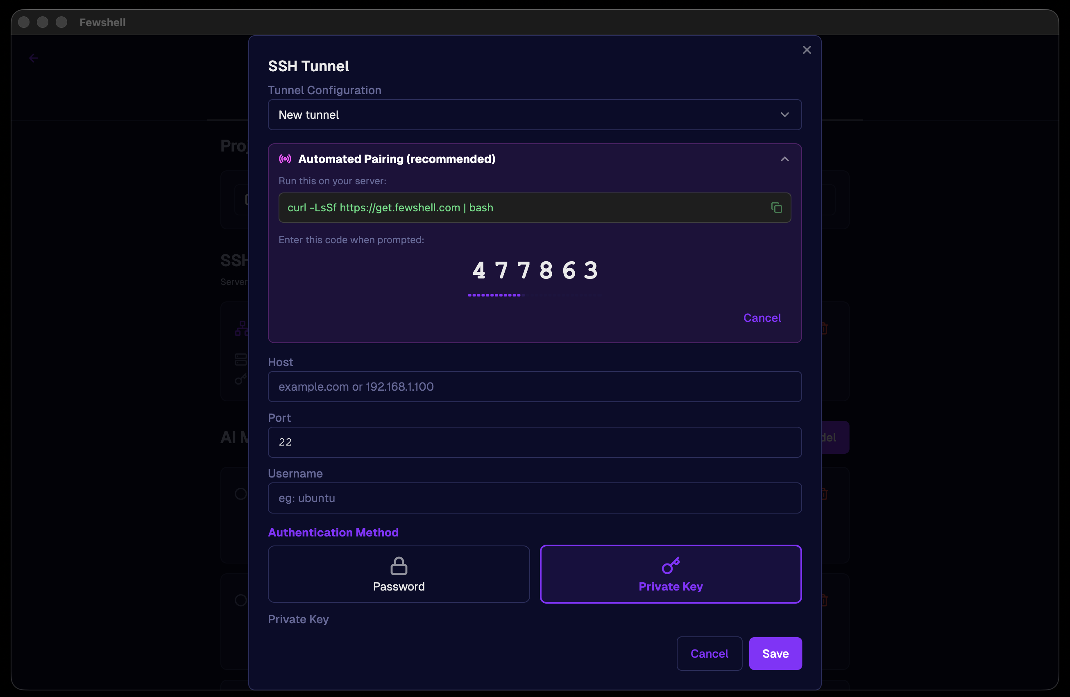Click the Host input field
The width and height of the screenshot is (1070, 697).
534,387
